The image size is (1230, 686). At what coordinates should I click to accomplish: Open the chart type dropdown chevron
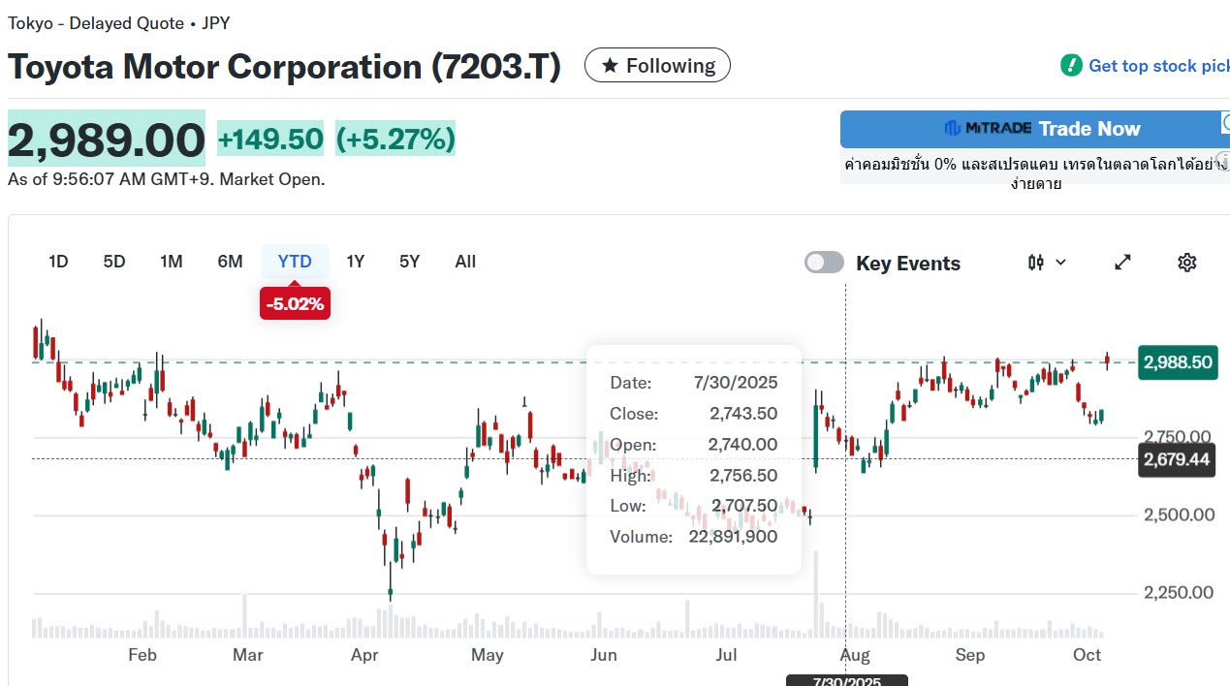click(1060, 263)
